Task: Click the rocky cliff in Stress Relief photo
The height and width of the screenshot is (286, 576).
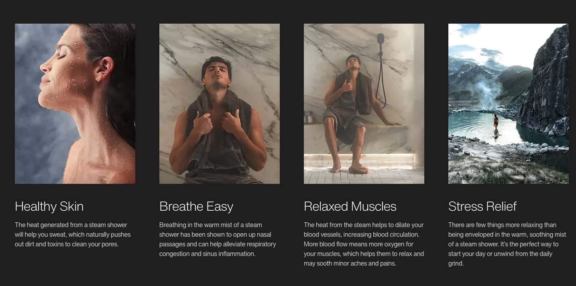Action: (548, 80)
